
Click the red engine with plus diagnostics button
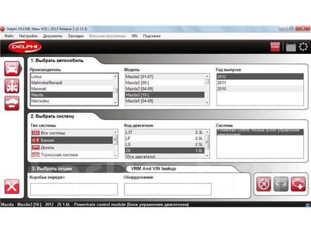coord(298,184)
